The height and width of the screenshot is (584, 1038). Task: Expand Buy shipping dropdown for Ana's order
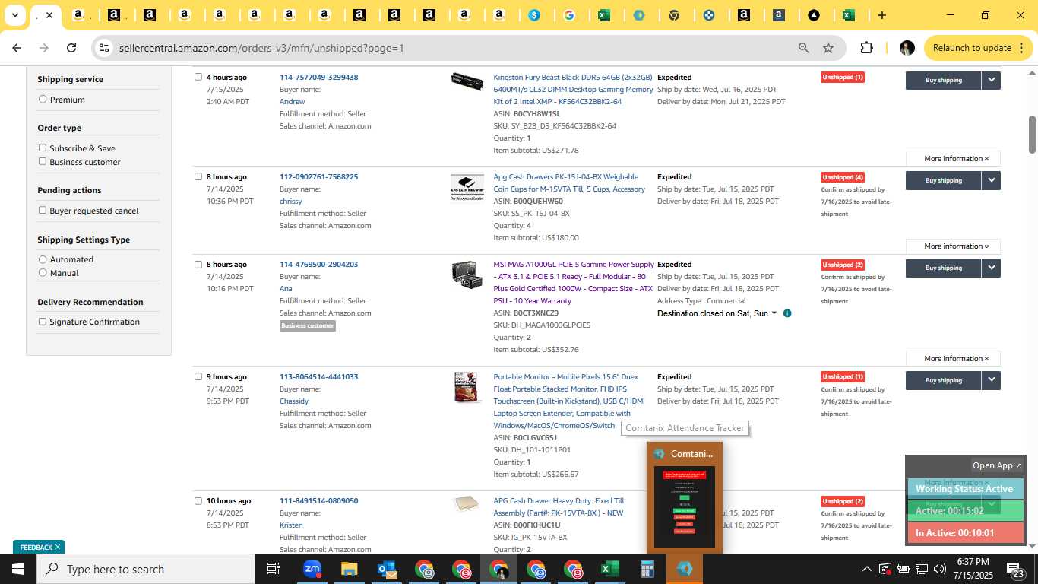[x=991, y=268]
